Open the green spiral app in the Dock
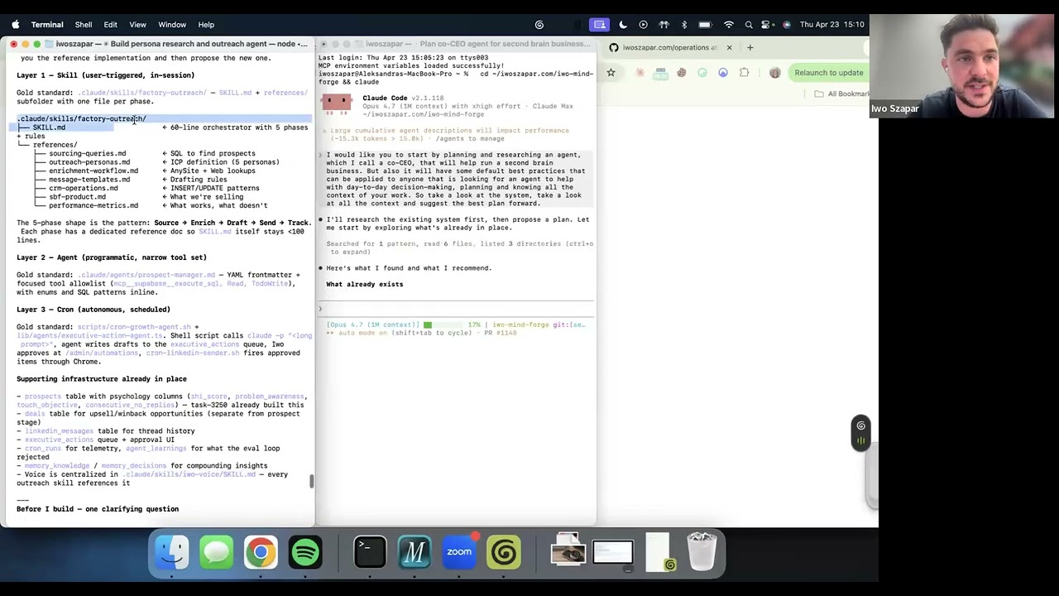Screen dimensions: 1059x596 pyautogui.click(x=504, y=553)
